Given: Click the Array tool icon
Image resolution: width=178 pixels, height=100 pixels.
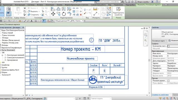Looking at the screenshot, I should (x=74, y=11).
